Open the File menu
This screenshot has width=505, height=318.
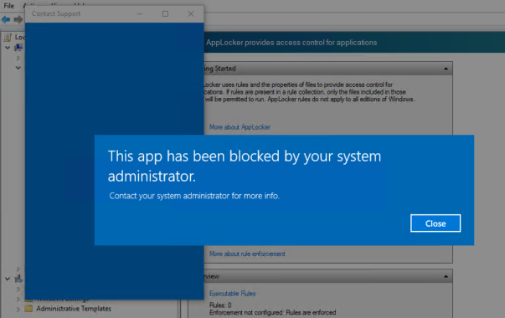(8, 6)
